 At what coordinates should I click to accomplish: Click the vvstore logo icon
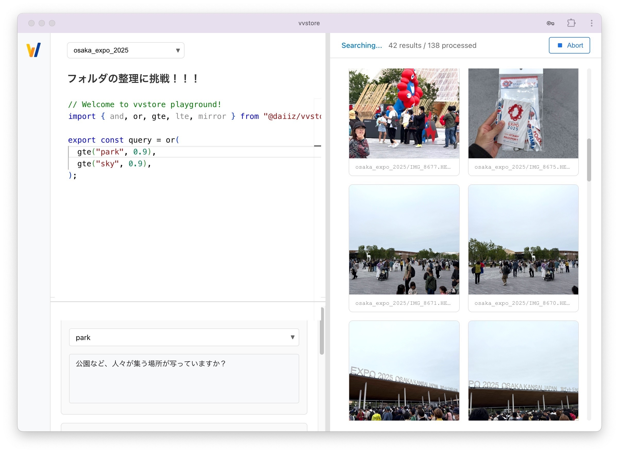34,50
